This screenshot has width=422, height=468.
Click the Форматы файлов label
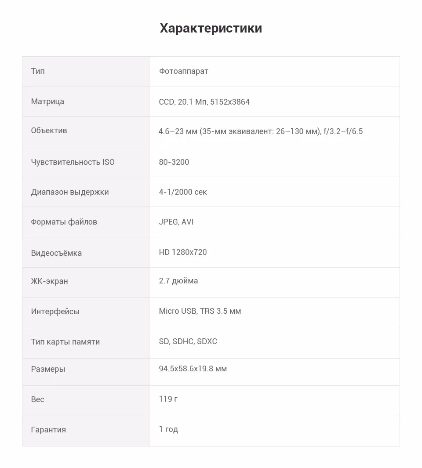tap(64, 222)
